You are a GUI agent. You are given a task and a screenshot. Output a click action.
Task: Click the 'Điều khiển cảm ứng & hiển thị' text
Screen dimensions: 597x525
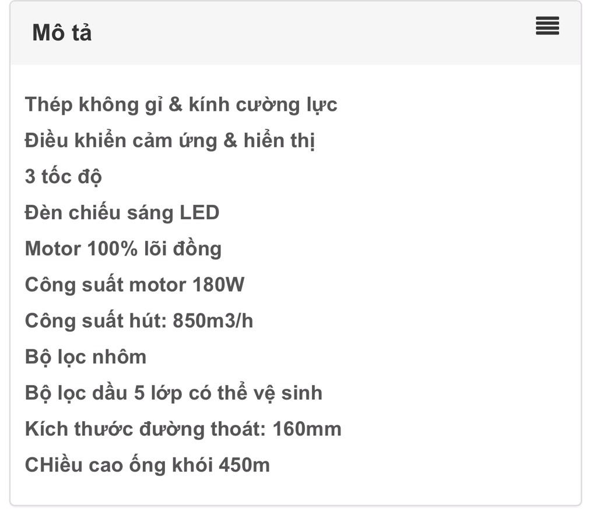(x=170, y=141)
